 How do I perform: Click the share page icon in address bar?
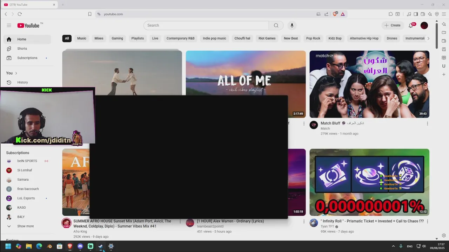pyautogui.click(x=326, y=14)
